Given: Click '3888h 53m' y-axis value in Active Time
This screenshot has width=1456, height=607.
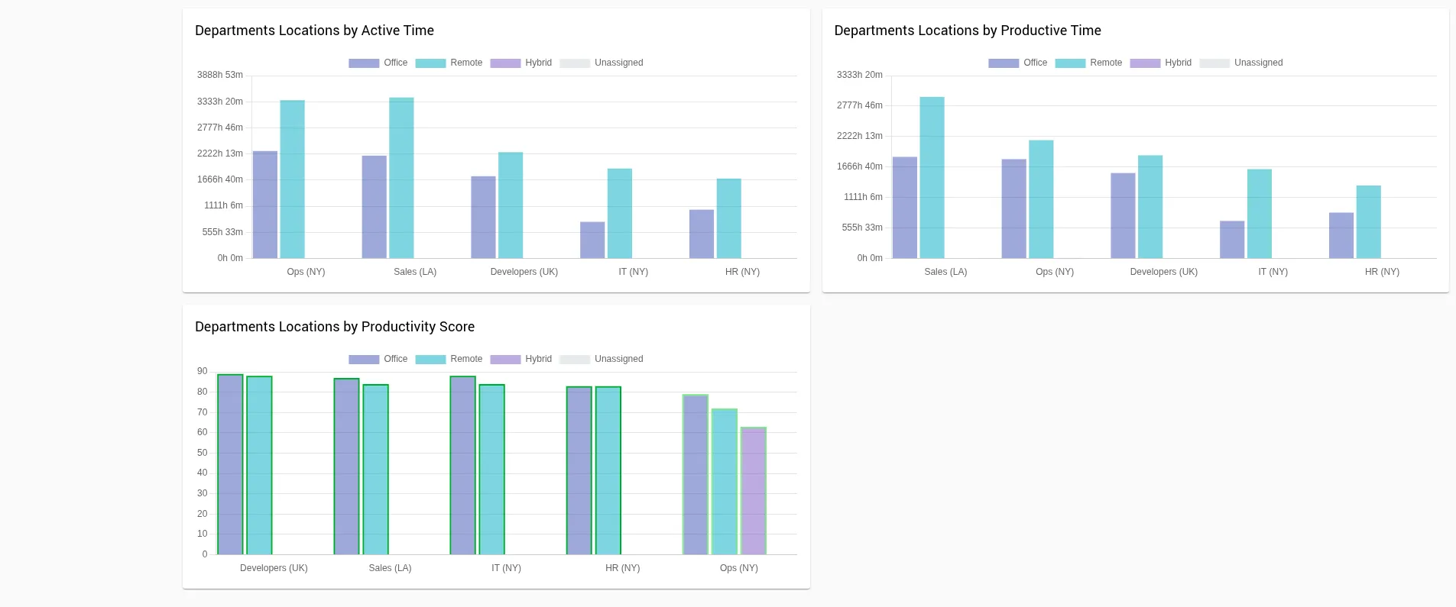Looking at the screenshot, I should [220, 75].
